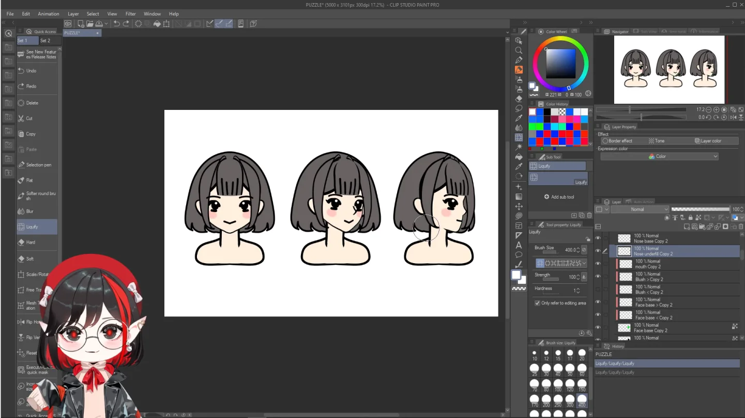Open the Expression color dropdown
This screenshot has height=418, width=745.
click(660, 156)
